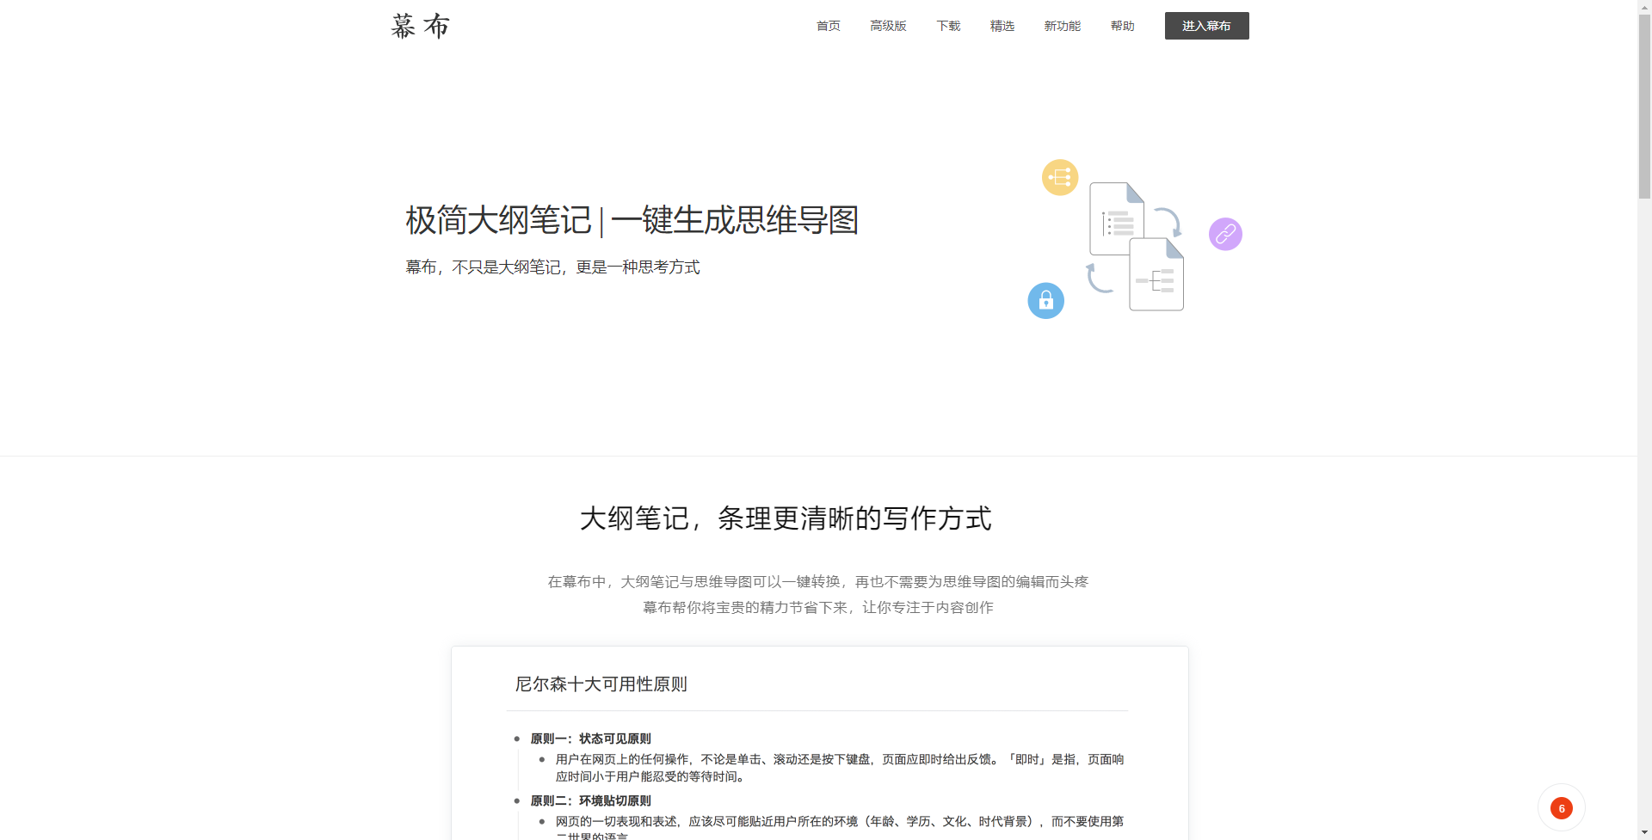The height and width of the screenshot is (840, 1652).
Task: Open the 下载 page from navigation
Action: coord(948,26)
